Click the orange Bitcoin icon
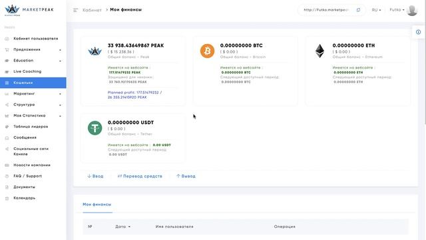Screen dimensions: 426x240 click(207, 51)
